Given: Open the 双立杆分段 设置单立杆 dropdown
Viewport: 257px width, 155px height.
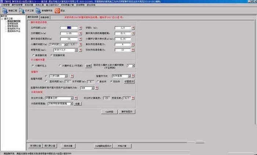Looking at the screenshot, I should (x=72, y=98).
